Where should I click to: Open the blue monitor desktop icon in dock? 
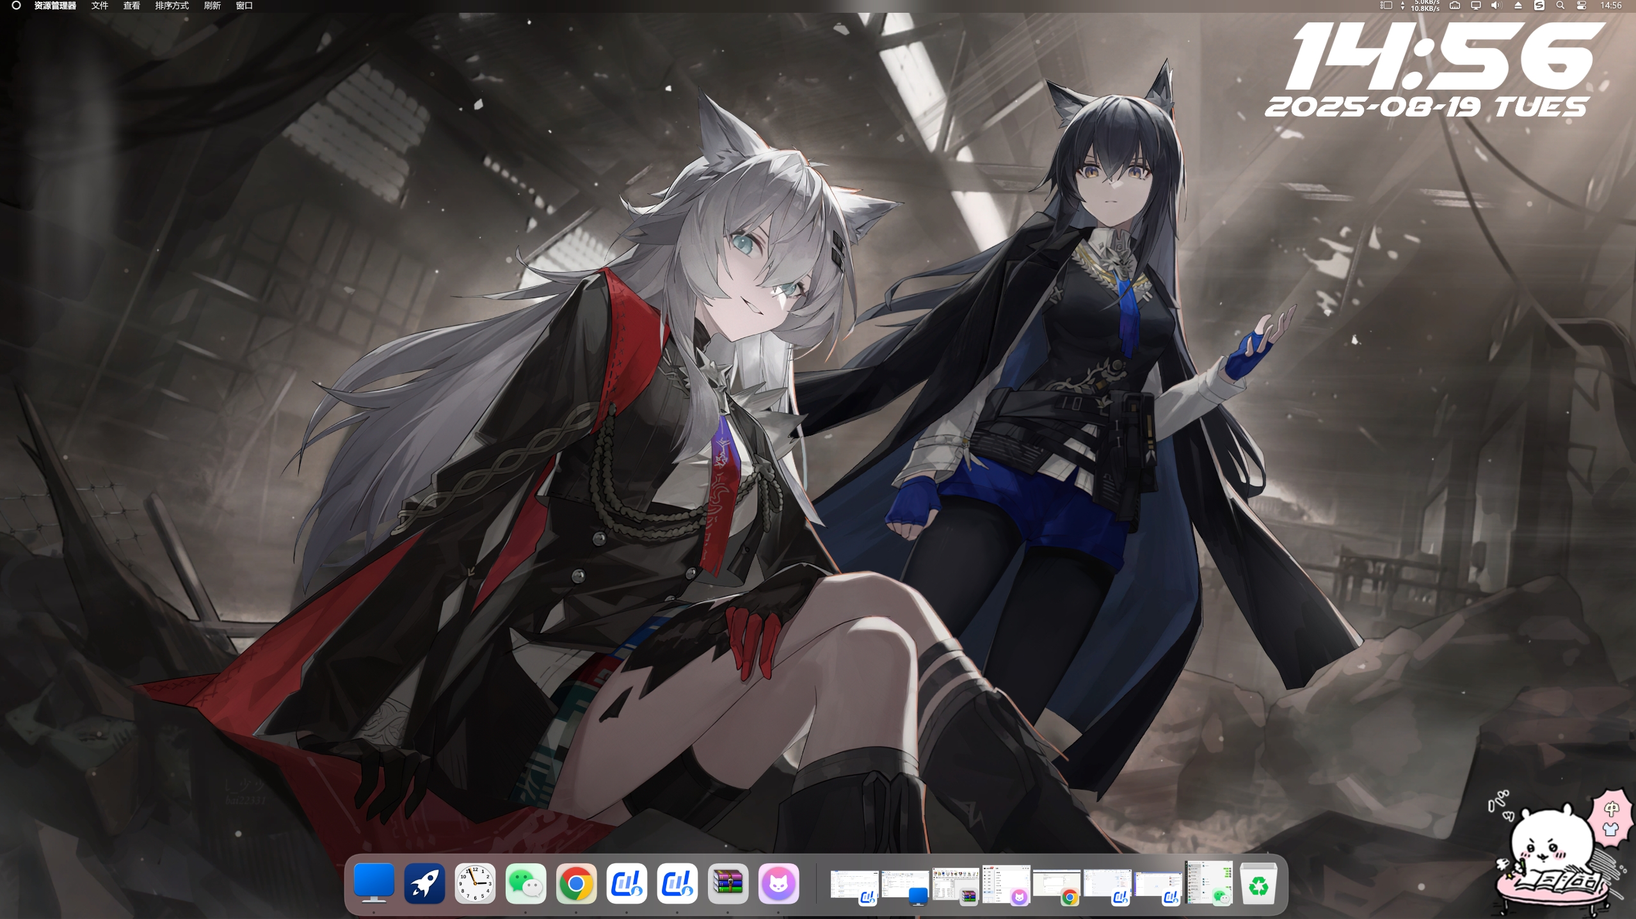(374, 883)
